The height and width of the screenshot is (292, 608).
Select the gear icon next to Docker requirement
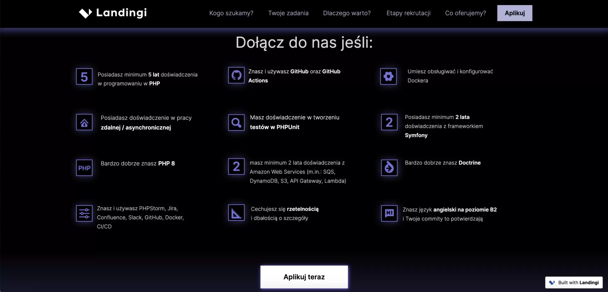[388, 76]
